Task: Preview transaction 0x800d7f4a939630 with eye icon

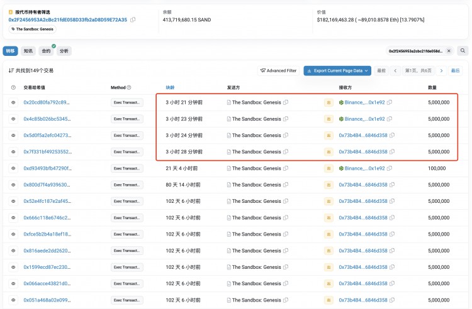Action: click(x=13, y=185)
